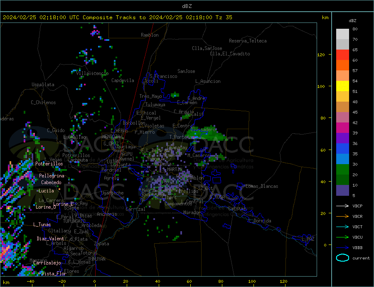
Task: Click the white VBCP arrow legend icon
Action: (342, 206)
